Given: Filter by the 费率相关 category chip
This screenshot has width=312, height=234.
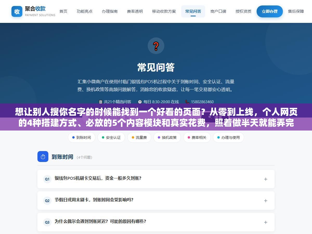Looking at the screenshot, I should [197, 138].
